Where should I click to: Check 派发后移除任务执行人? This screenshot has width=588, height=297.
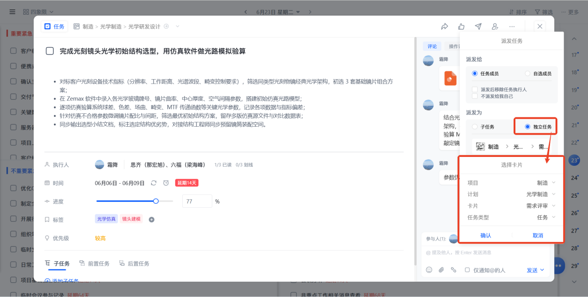475,89
